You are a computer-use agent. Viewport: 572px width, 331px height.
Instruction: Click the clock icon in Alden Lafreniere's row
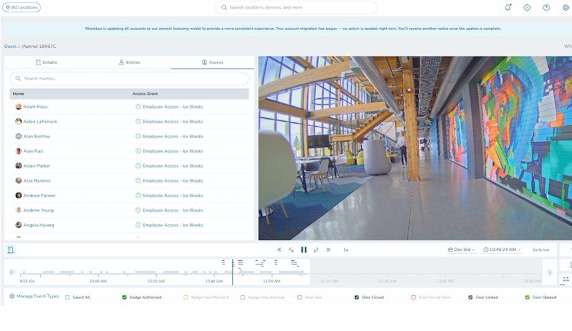[x=138, y=121]
